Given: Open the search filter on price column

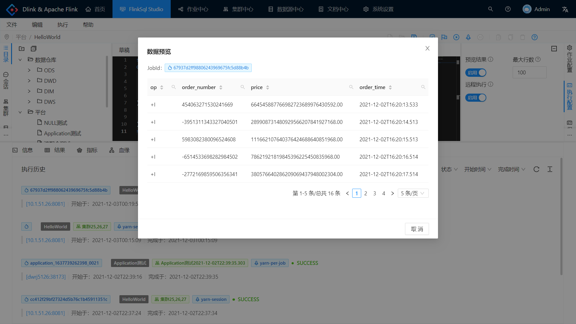Looking at the screenshot, I should 351,87.
